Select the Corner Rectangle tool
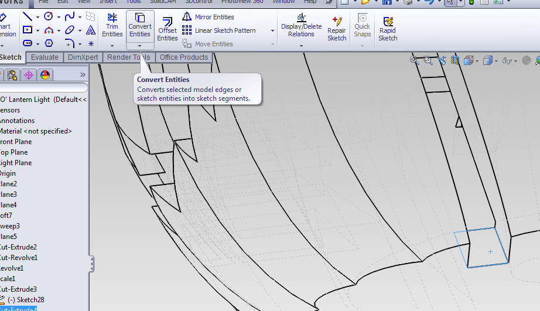This screenshot has width=540, height=311. (x=28, y=30)
